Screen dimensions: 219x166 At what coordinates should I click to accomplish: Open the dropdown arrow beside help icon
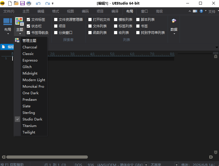[x=206, y=11]
